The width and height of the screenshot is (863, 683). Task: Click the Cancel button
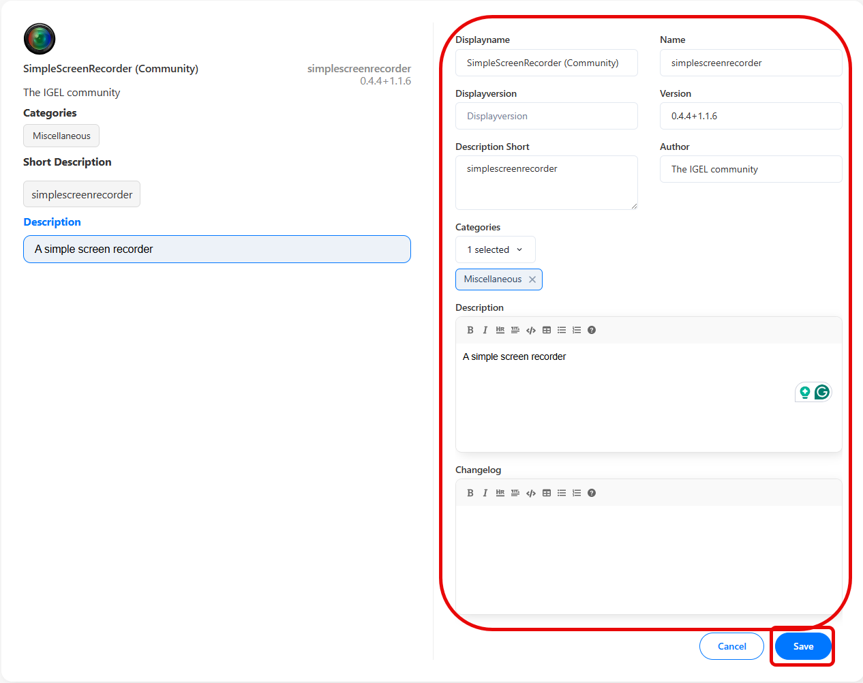click(731, 646)
